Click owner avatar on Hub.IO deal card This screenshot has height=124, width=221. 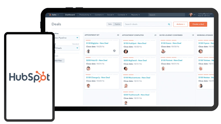88,69
